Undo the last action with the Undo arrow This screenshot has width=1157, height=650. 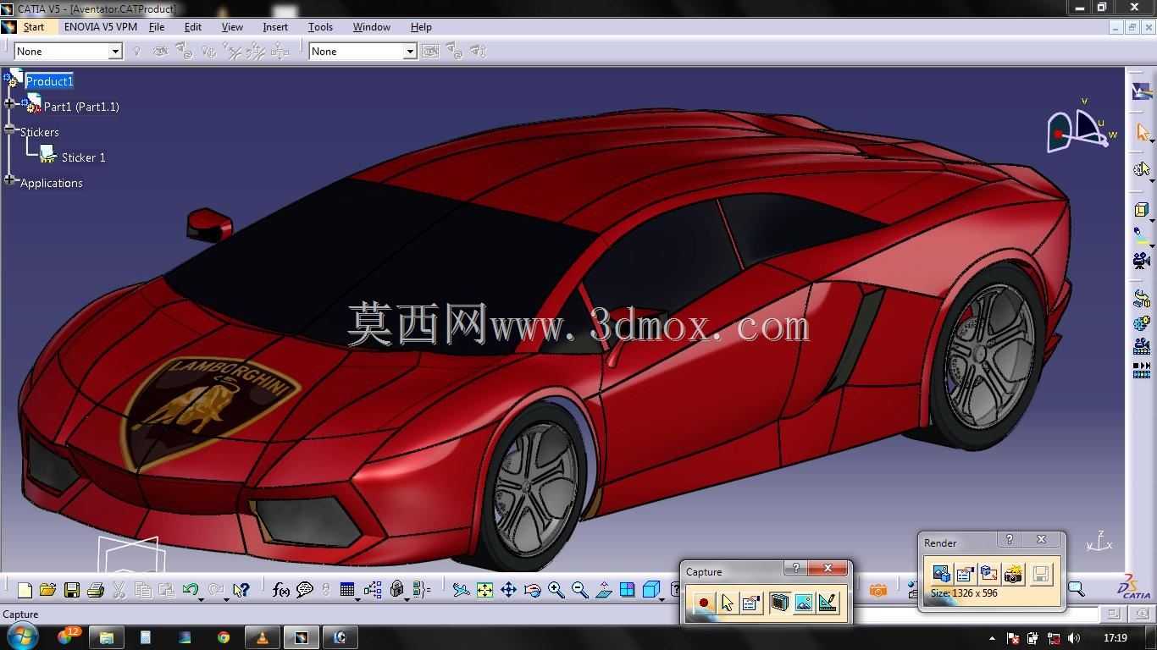190,589
